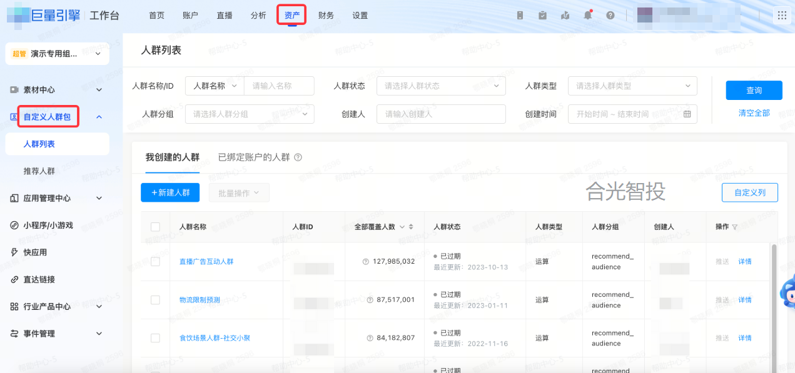This screenshot has height=373, width=795.
Task: Go to 首页 in top navigation
Action: (x=157, y=16)
